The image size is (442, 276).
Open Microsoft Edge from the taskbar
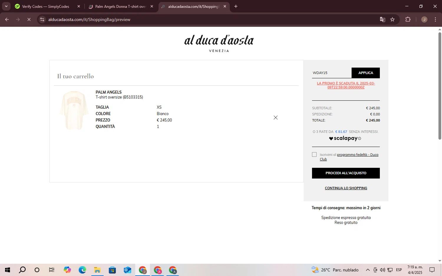(x=82, y=270)
